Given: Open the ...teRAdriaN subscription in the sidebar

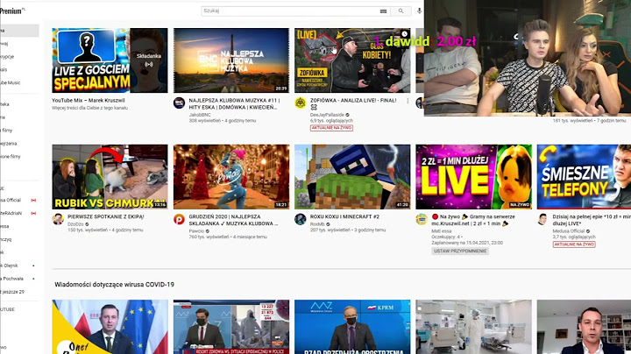Looking at the screenshot, I should coord(11,213).
